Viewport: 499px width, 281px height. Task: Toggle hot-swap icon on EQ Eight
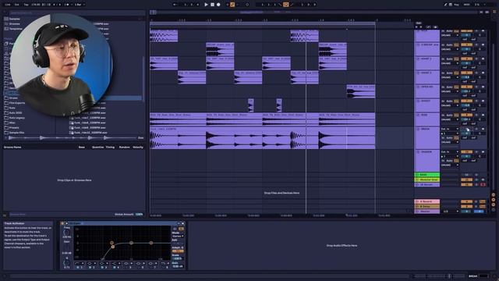tap(179, 224)
